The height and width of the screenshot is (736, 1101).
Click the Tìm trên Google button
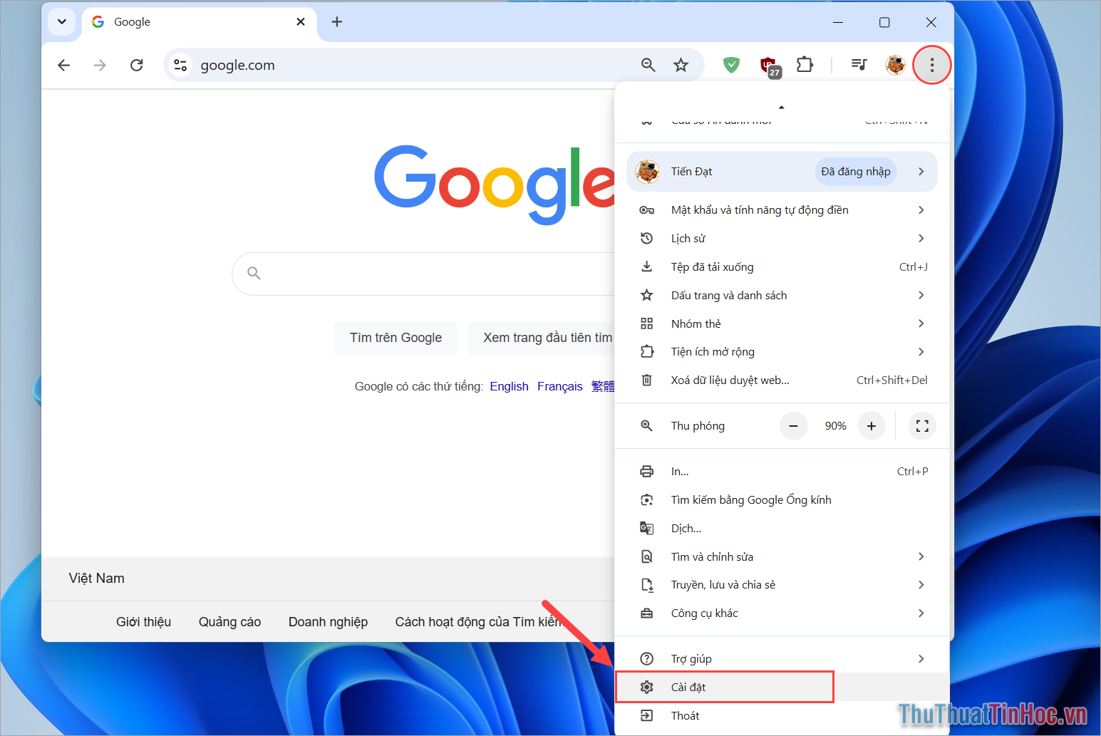(x=396, y=337)
